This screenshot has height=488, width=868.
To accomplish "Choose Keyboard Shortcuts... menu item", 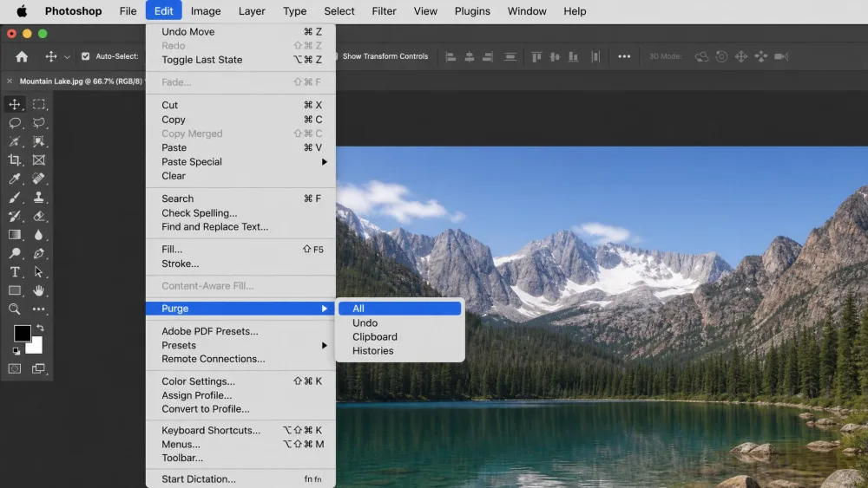I will pyautogui.click(x=241, y=430).
